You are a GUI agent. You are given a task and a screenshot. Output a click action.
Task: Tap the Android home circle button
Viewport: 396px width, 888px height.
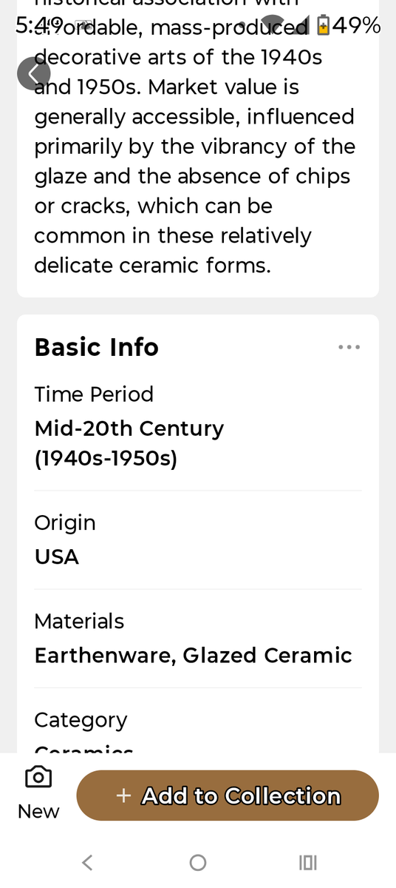pyautogui.click(x=197, y=862)
